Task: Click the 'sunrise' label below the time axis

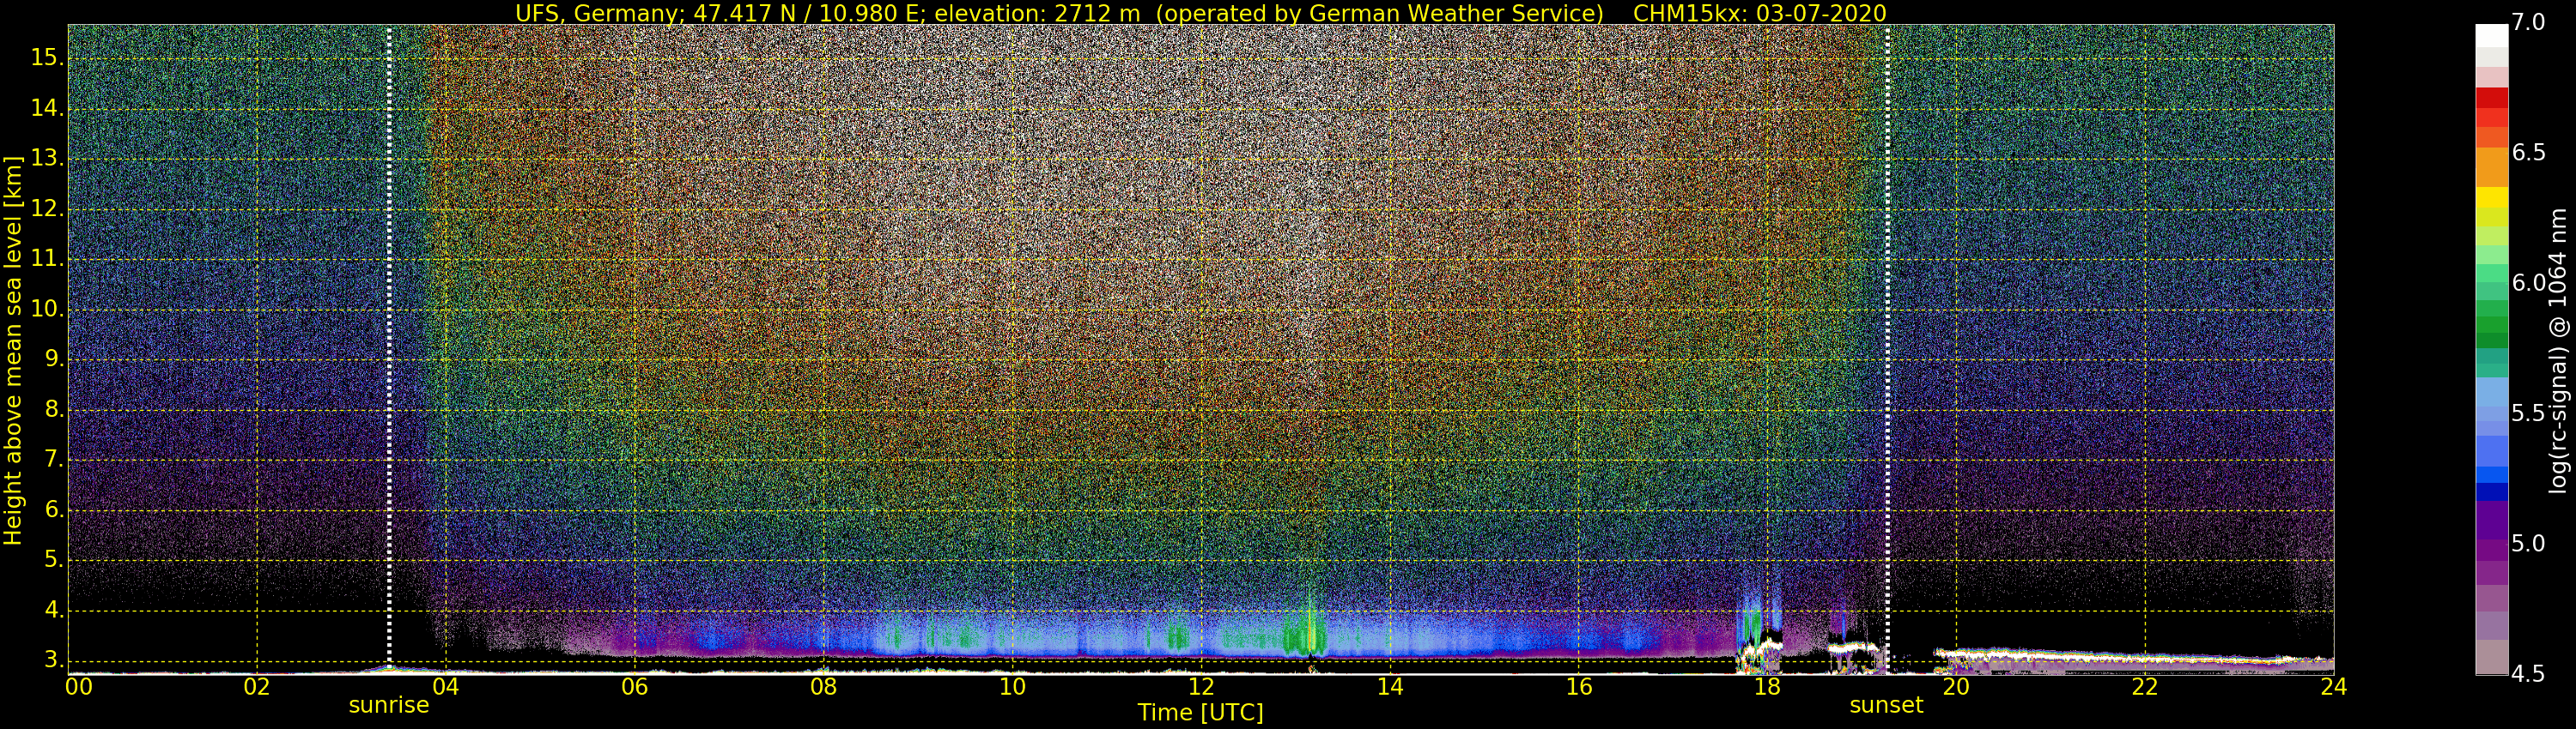Action: click(x=389, y=705)
